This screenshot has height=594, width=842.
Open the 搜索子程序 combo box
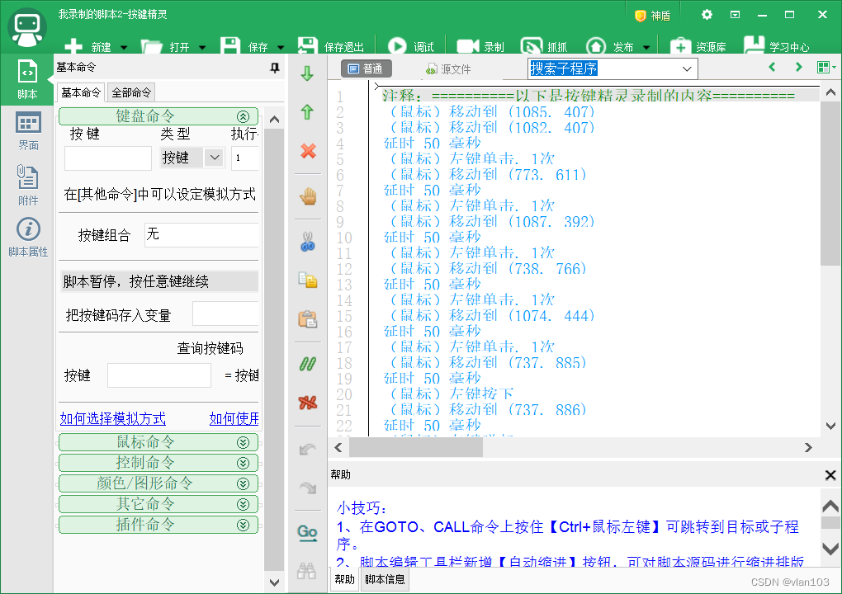coord(613,68)
